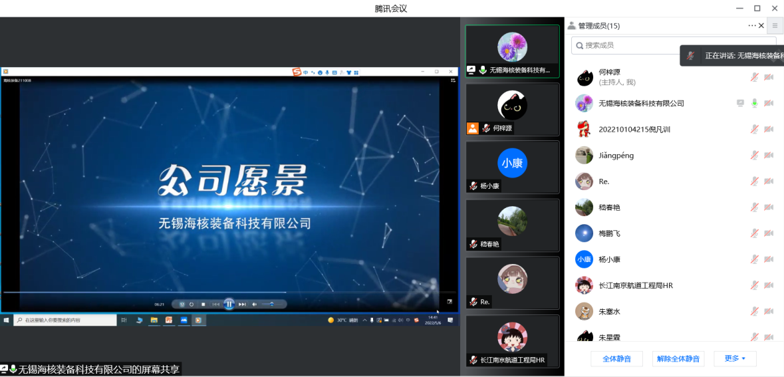Toggle camera icon for 何梓源 in list
Image resolution: width=784 pixels, height=377 pixels.
tap(769, 77)
